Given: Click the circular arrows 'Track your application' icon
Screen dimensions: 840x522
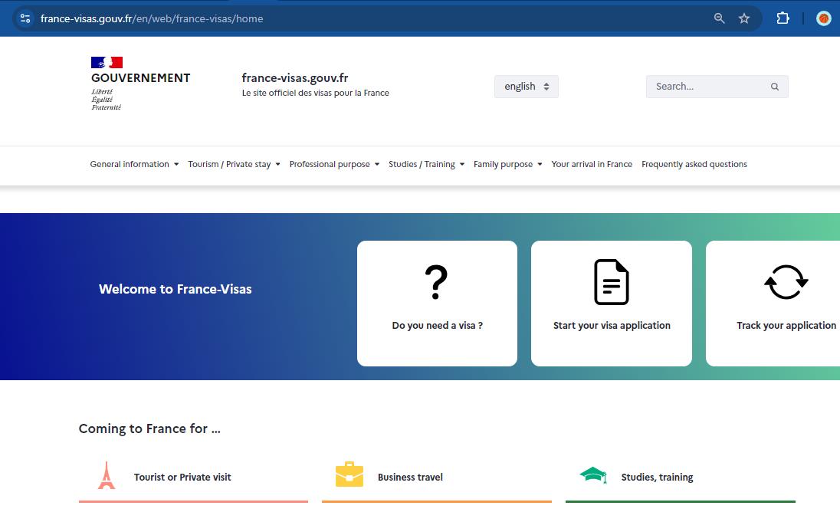Looking at the screenshot, I should (x=786, y=281).
